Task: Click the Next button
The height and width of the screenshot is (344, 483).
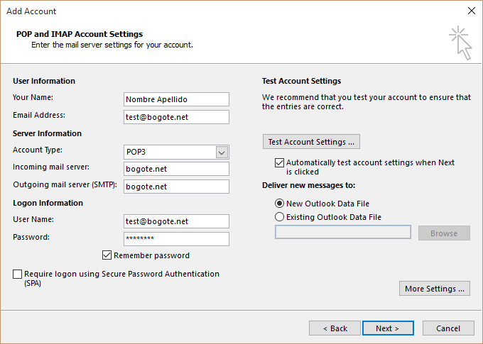Action: (388, 328)
